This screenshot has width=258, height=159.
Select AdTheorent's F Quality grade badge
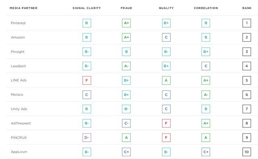pyautogui.click(x=166, y=123)
